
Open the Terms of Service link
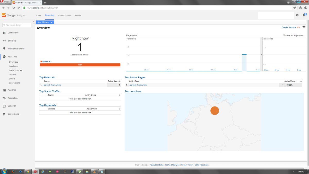pyautogui.click(x=172, y=165)
